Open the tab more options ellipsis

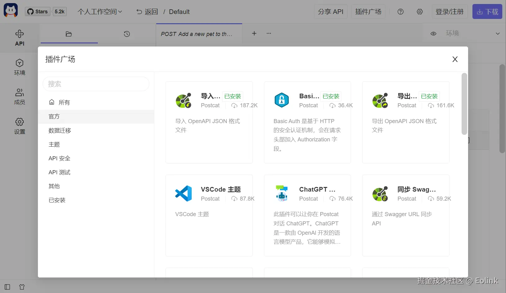click(x=269, y=33)
